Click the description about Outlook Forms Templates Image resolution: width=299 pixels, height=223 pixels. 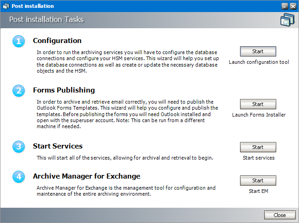click(x=127, y=114)
